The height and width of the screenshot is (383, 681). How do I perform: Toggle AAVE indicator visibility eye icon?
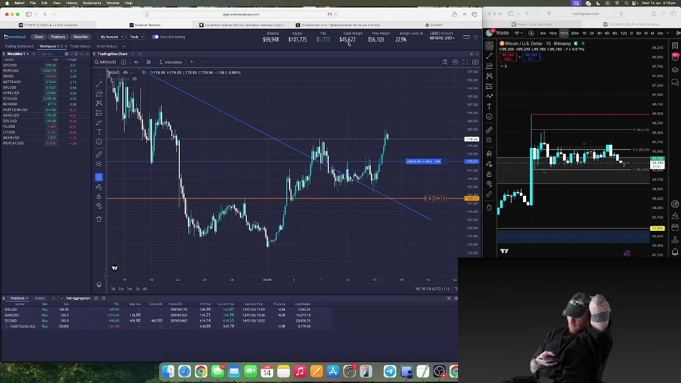(135, 79)
